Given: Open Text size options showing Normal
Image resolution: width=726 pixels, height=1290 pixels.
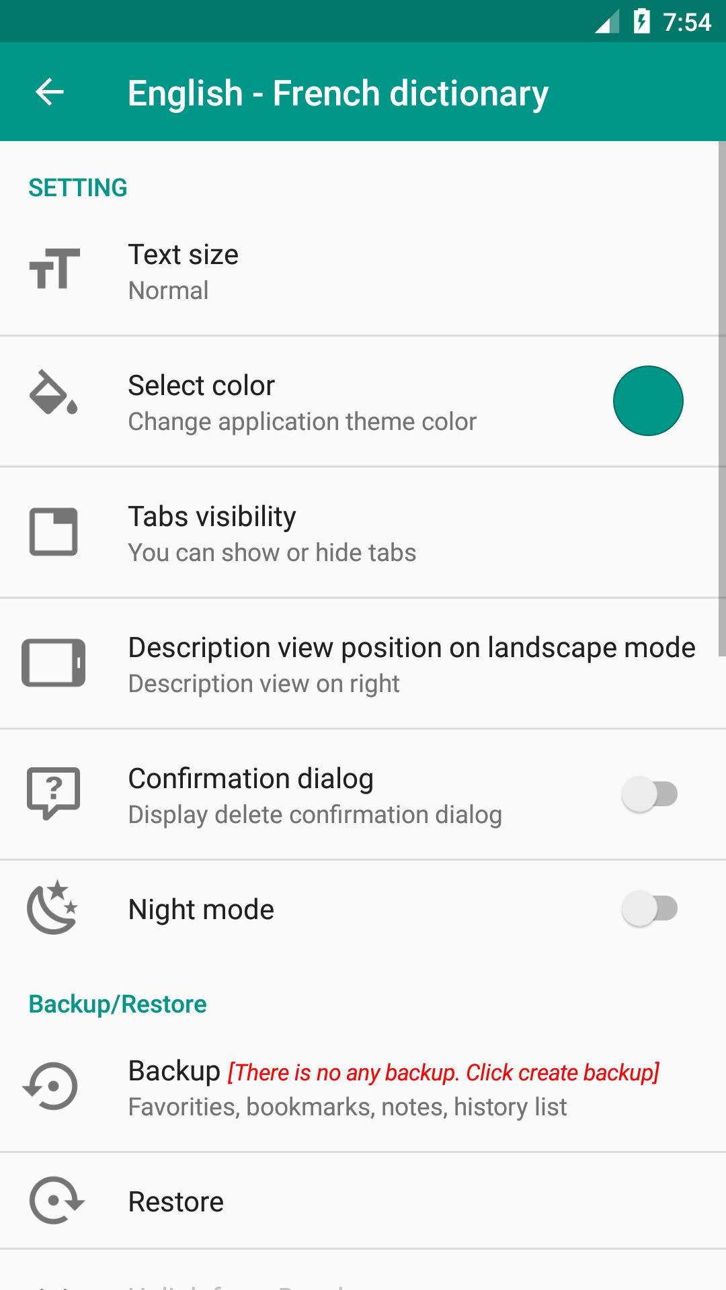Looking at the screenshot, I should (x=183, y=271).
